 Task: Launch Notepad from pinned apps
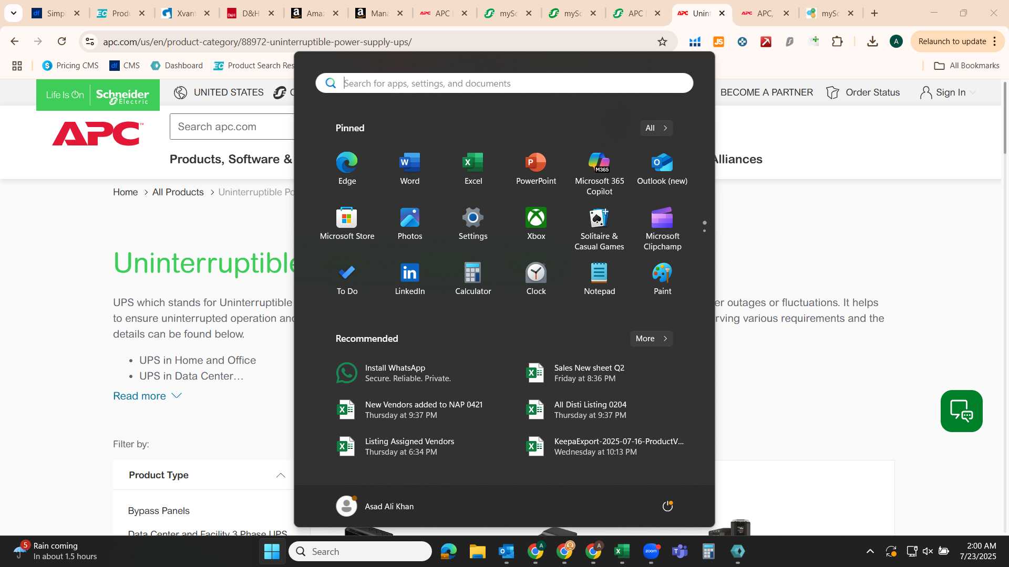click(x=599, y=279)
